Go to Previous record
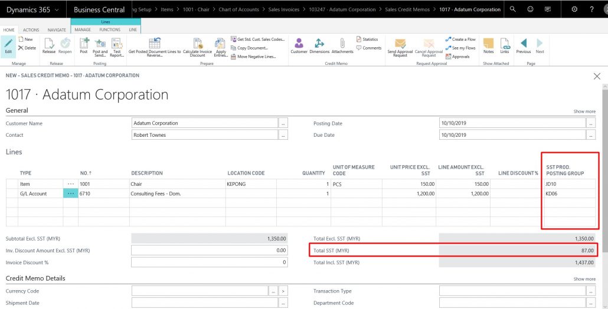 (524, 45)
